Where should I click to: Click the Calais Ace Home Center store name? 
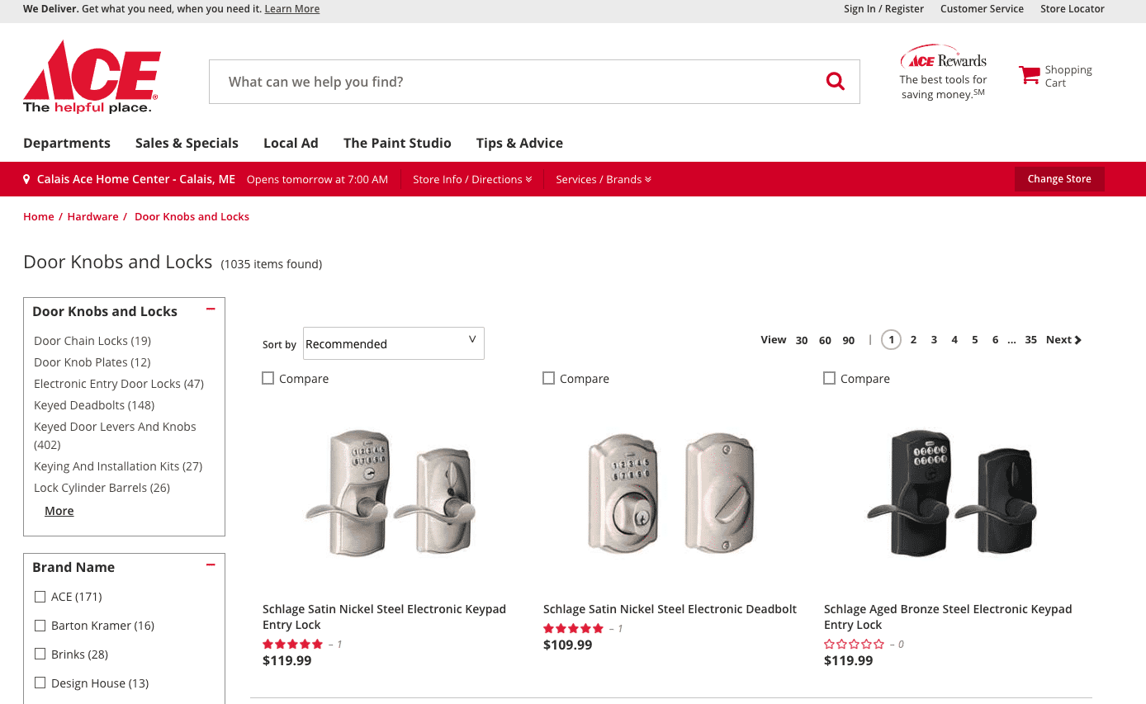pyautogui.click(x=136, y=179)
